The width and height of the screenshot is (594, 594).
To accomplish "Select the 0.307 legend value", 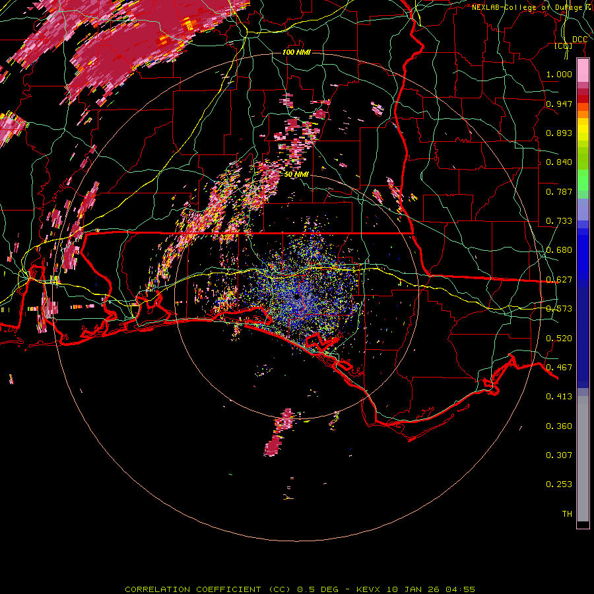I will point(559,455).
